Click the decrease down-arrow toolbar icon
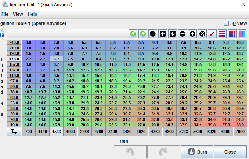This screenshot has width=249, height=159. tap(173, 34)
